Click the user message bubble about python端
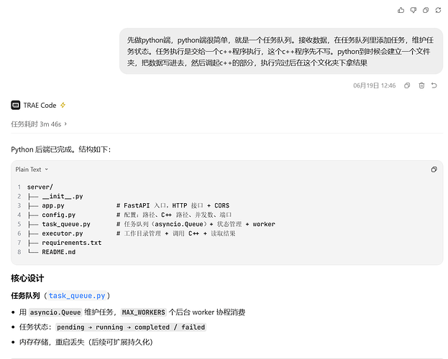448x359 pixels. (281, 52)
